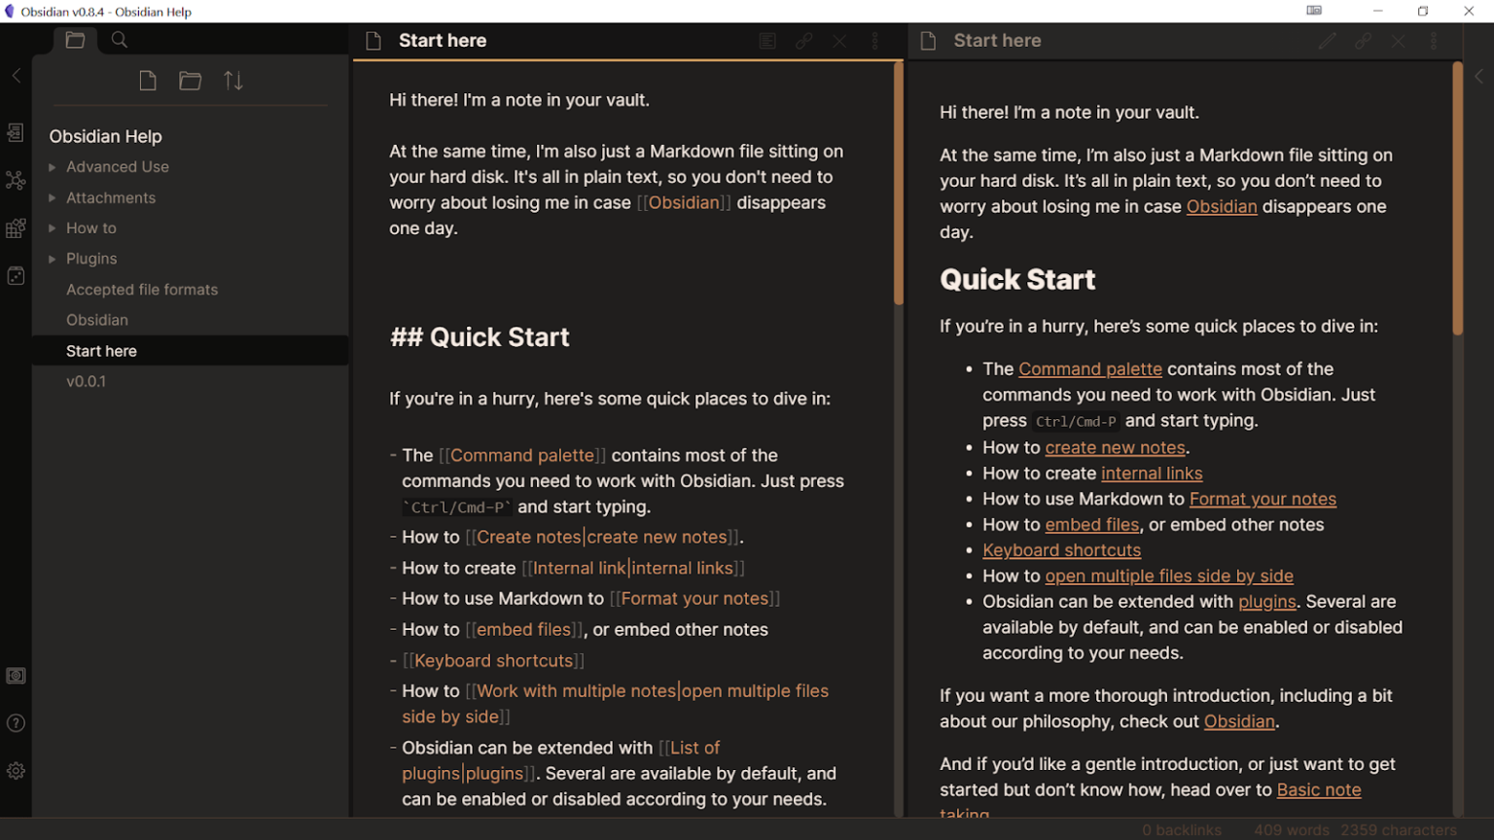Image resolution: width=1494 pixels, height=840 pixels.
Task: Expand the Plugins folder
Action: pyautogui.click(x=52, y=259)
